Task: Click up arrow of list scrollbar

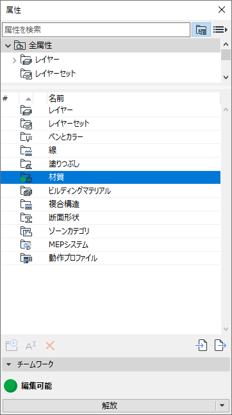Action: pyautogui.click(x=226, y=110)
